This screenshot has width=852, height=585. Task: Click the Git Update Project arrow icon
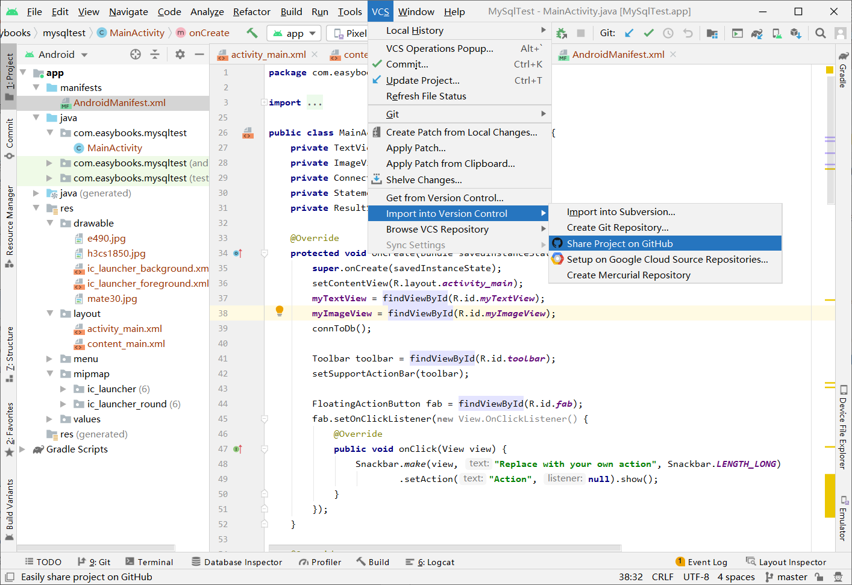pyautogui.click(x=629, y=33)
